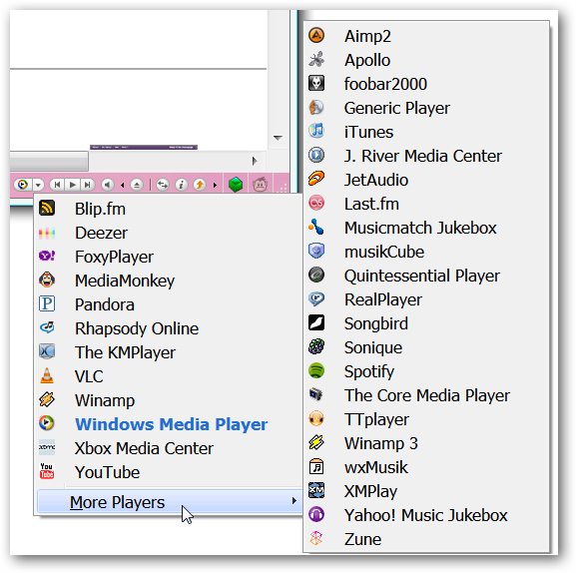This screenshot has width=576, height=573.
Task: Click the iTunes music note icon
Action: coord(315,131)
